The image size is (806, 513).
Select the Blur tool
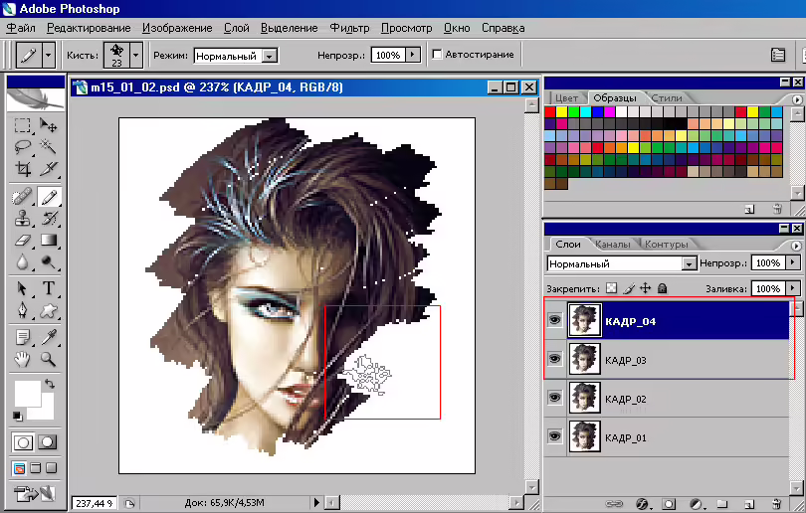(x=22, y=262)
